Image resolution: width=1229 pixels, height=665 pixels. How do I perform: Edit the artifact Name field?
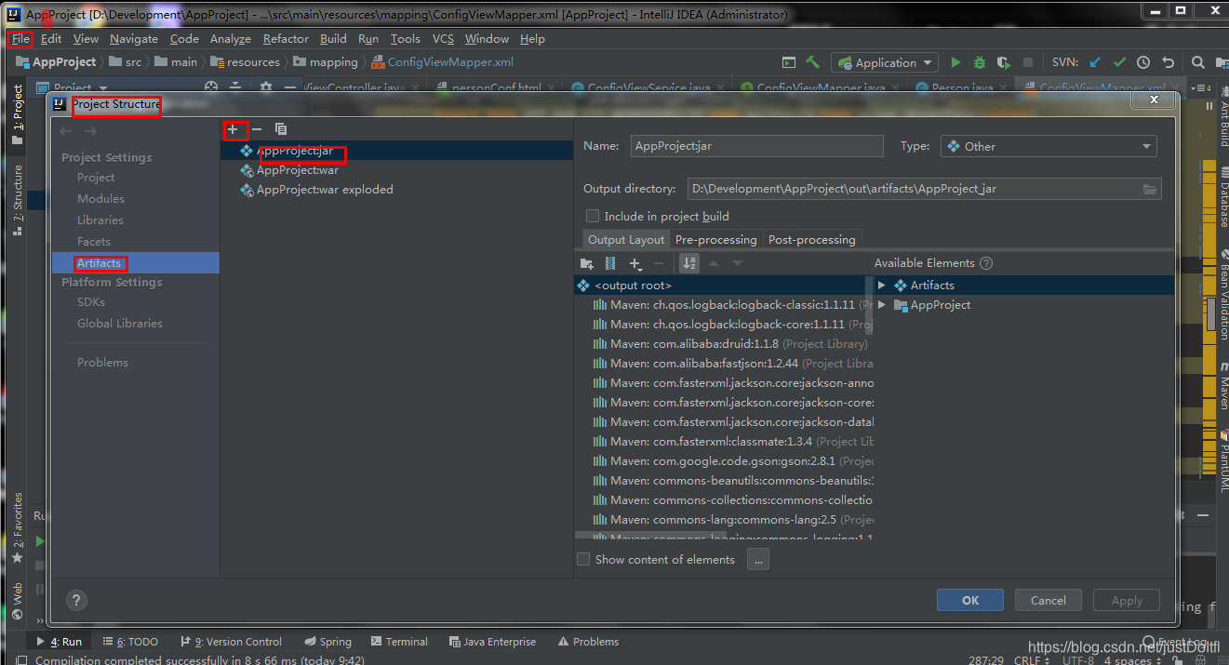(756, 146)
